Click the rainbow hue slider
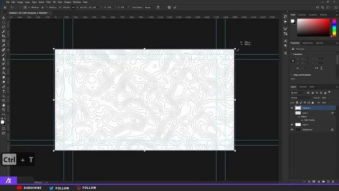 tap(334, 27)
